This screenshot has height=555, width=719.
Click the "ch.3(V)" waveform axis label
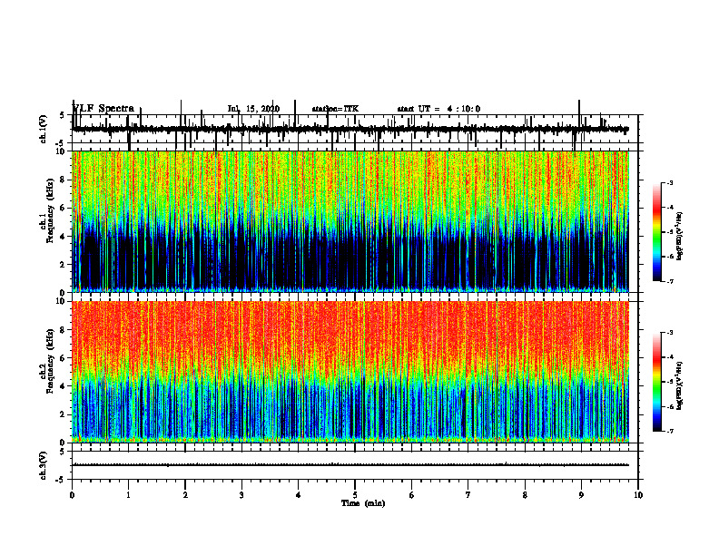point(44,465)
